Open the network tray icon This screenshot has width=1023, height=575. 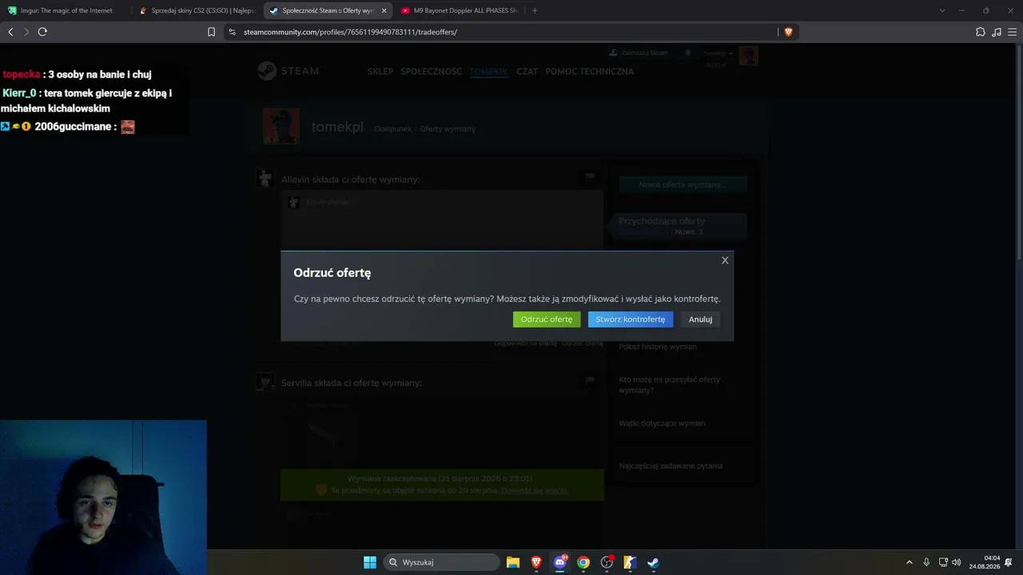coord(943,562)
